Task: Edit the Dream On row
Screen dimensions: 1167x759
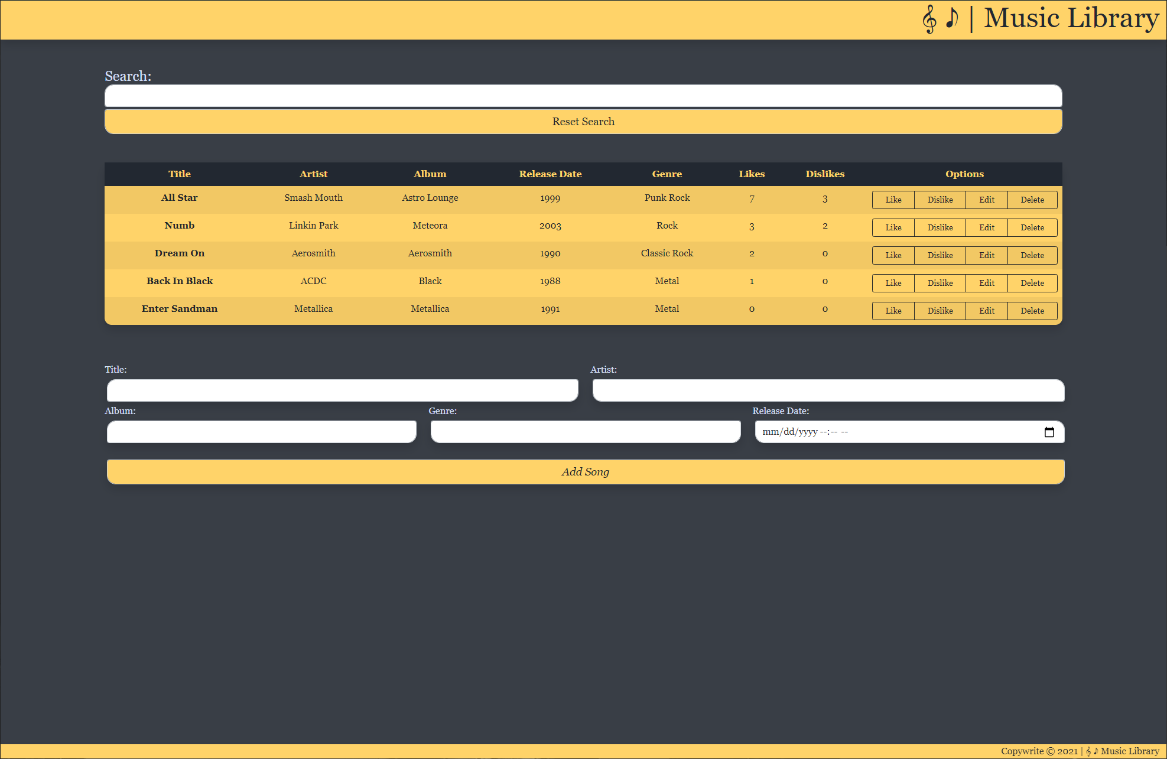Action: 987,256
